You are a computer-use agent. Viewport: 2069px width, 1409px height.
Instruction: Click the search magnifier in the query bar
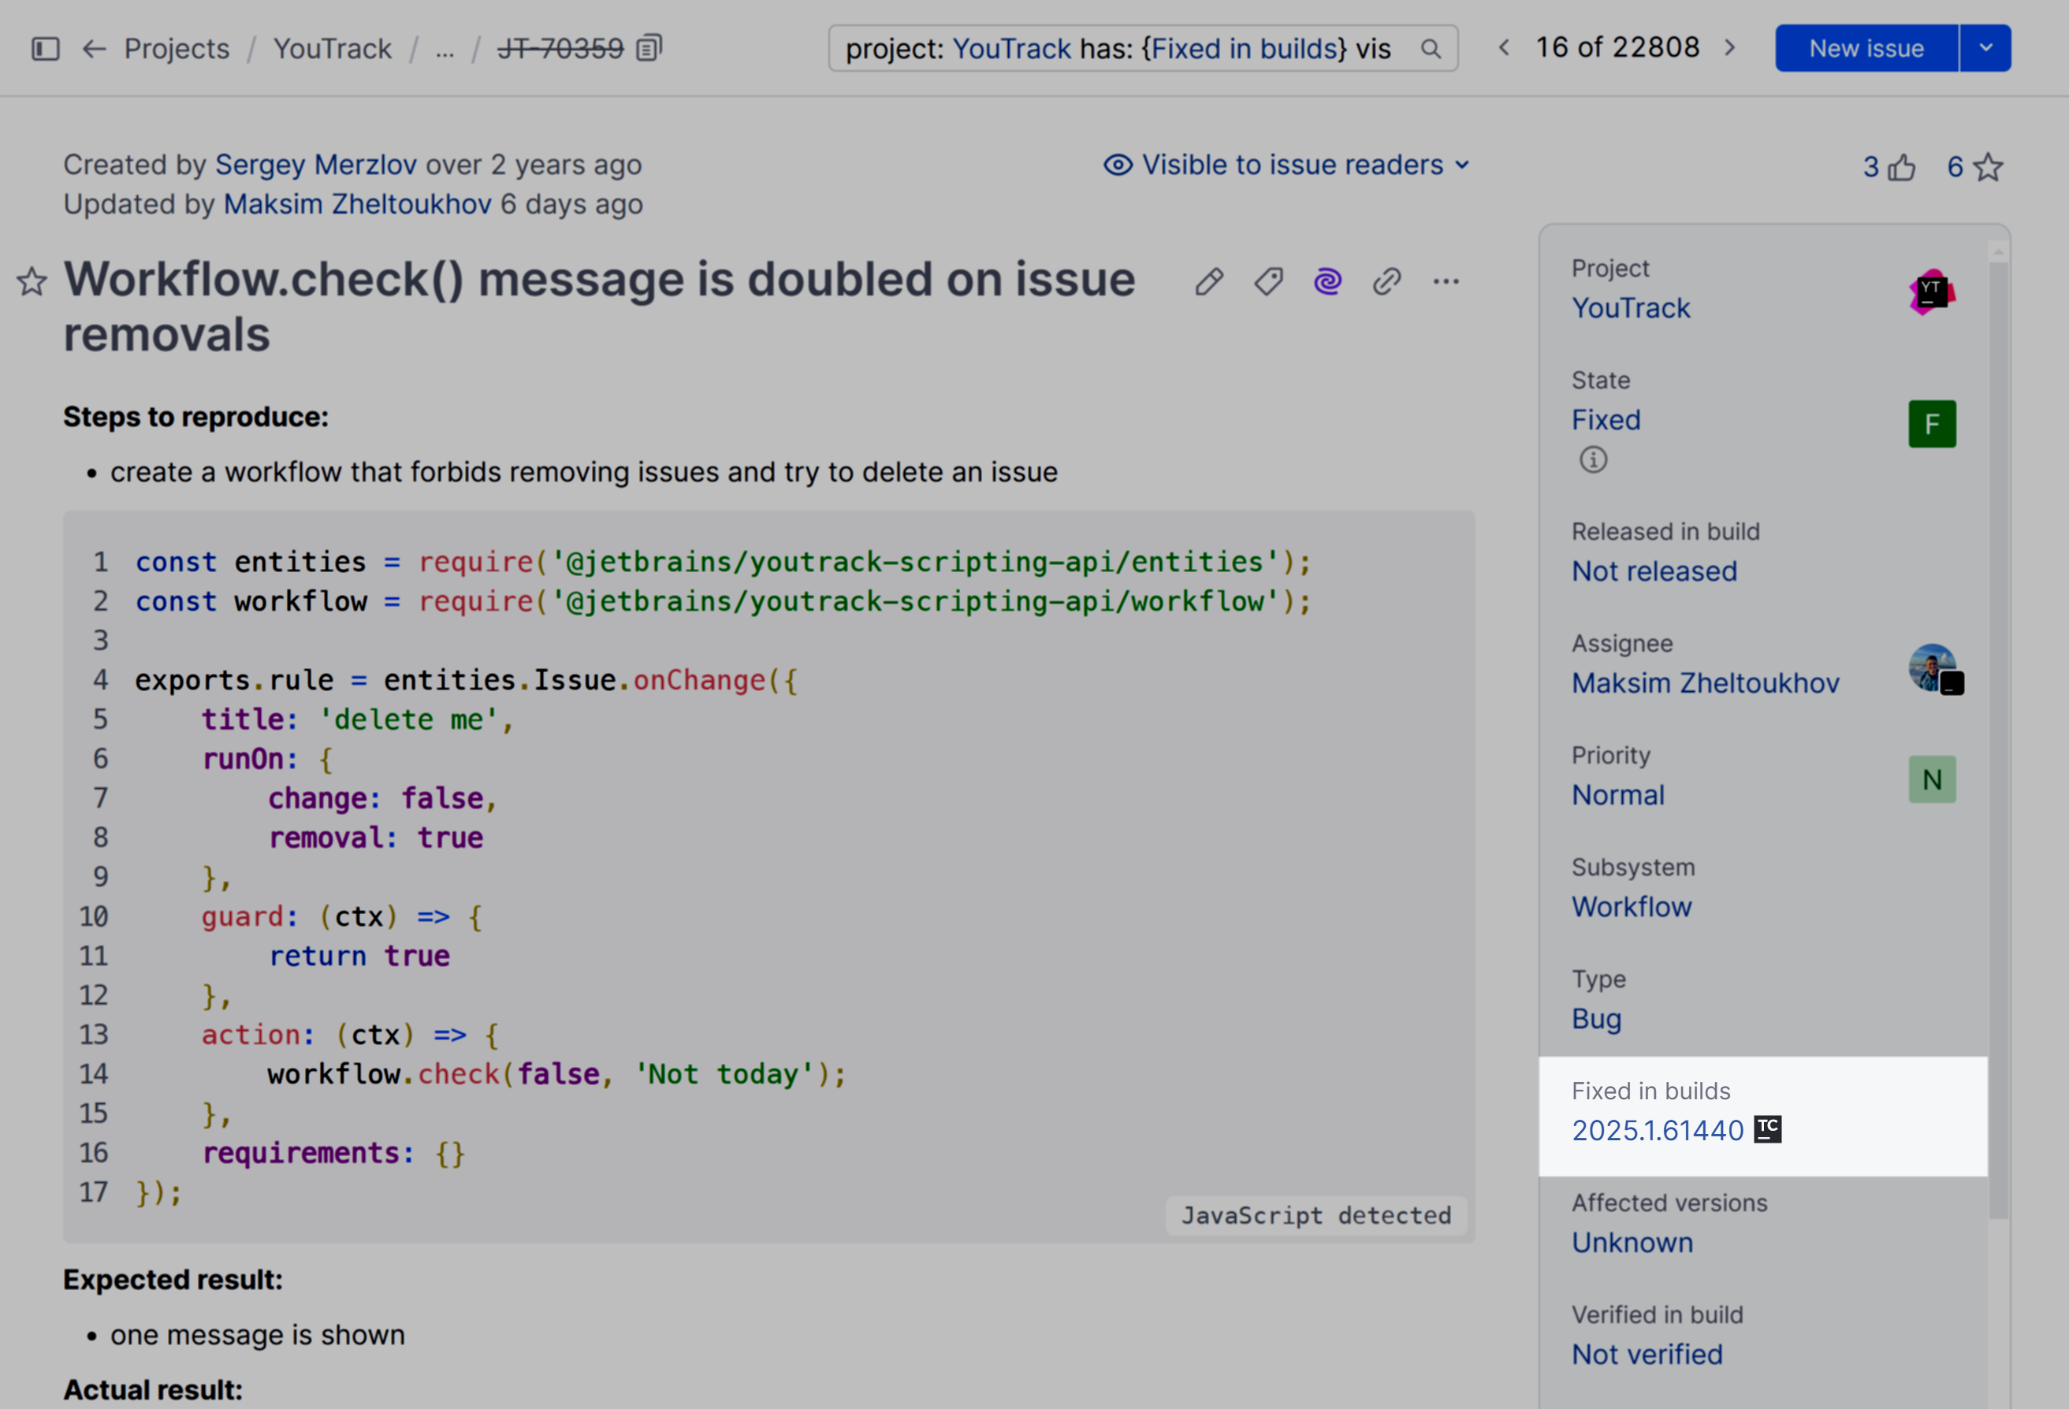click(x=1431, y=49)
